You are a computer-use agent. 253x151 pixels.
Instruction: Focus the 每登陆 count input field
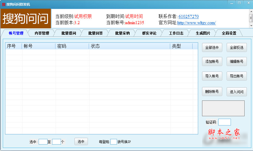coord(114,142)
